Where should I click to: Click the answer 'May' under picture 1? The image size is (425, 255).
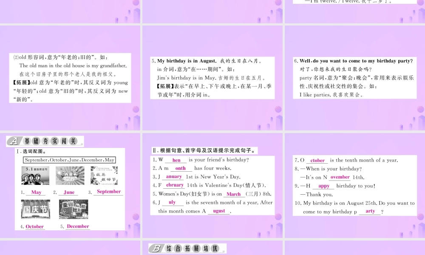point(36,192)
